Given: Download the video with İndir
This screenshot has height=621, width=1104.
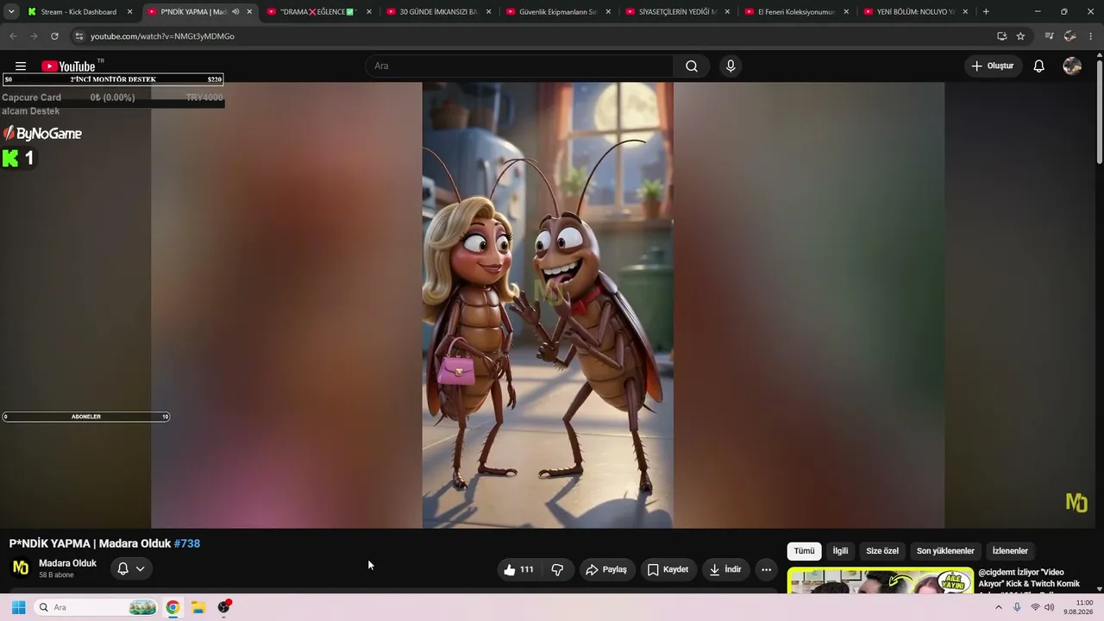Looking at the screenshot, I should pos(725,569).
